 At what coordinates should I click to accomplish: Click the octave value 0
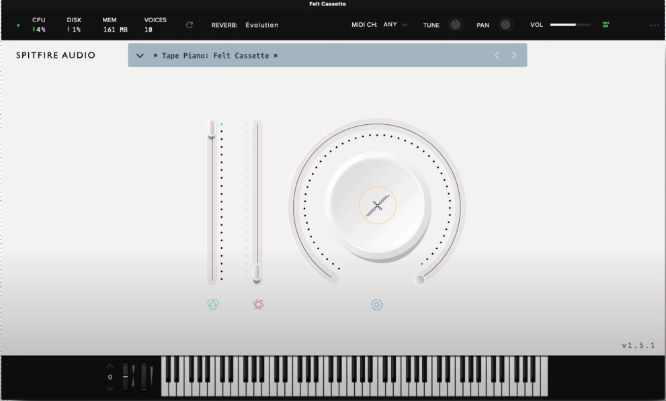point(110,377)
